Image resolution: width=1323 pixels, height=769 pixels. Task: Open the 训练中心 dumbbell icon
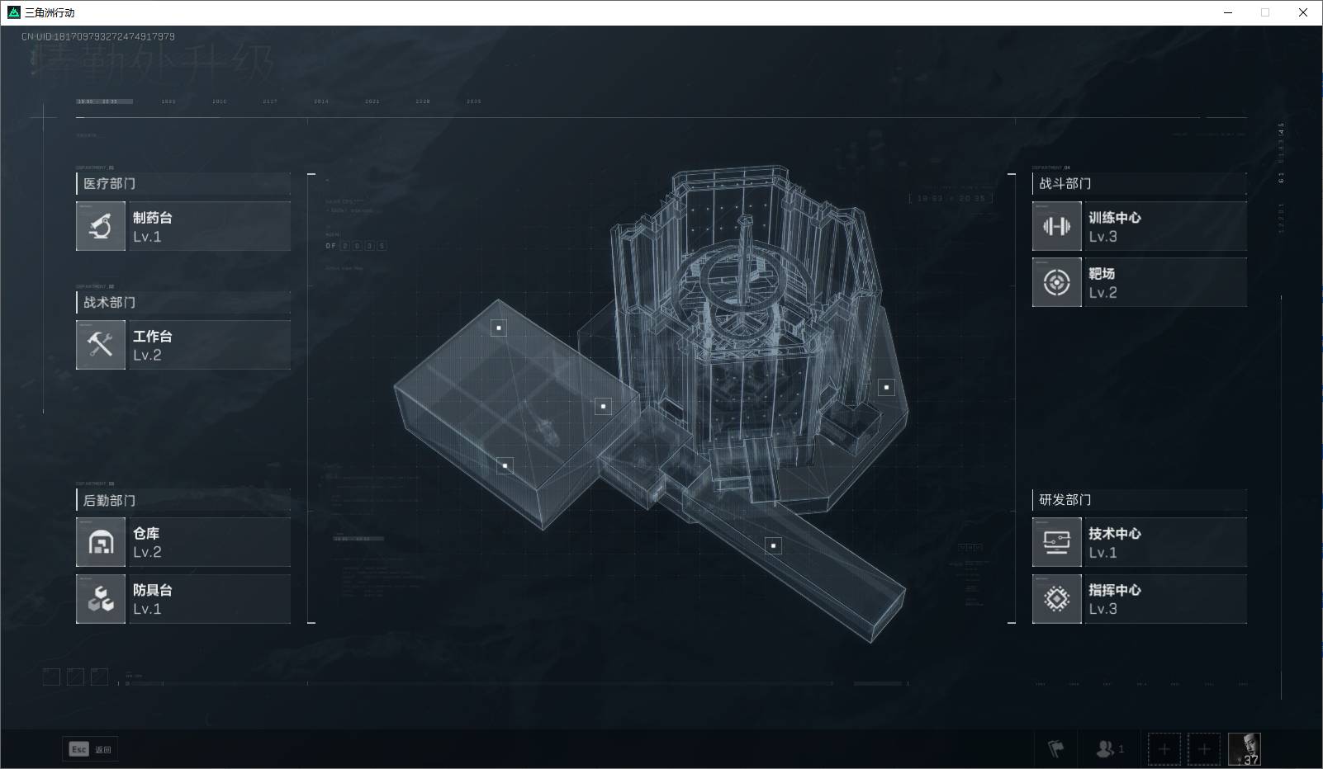pos(1056,226)
